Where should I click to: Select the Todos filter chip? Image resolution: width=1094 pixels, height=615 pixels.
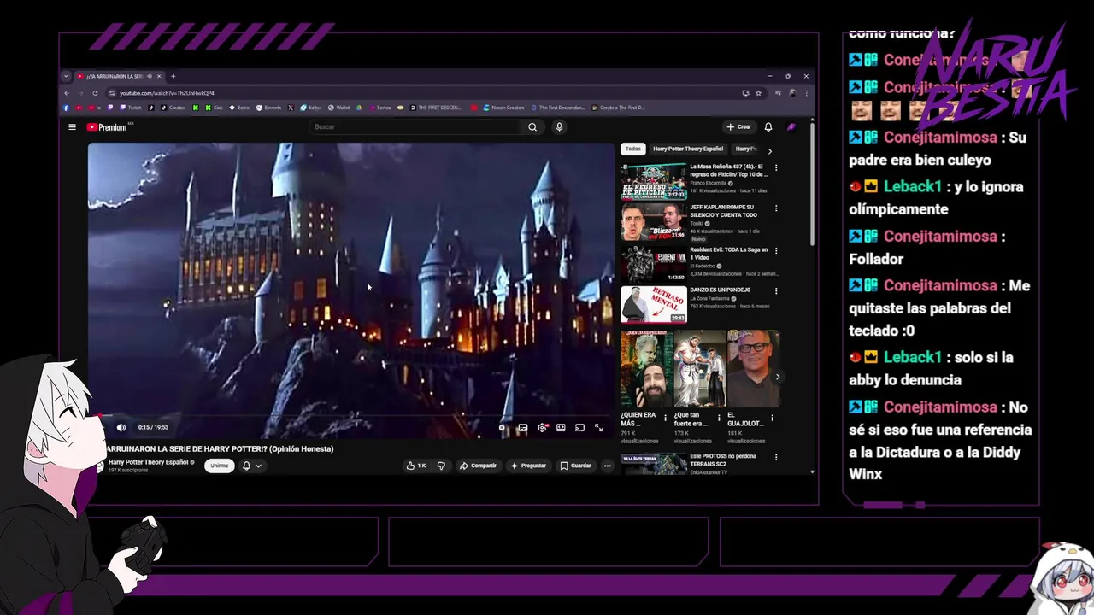pos(632,149)
